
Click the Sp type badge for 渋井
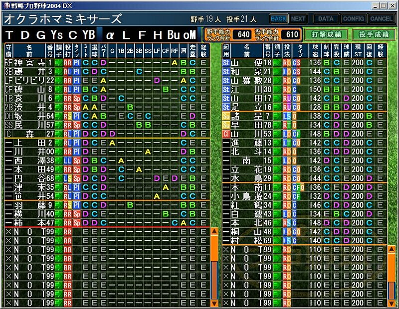click(77, 107)
